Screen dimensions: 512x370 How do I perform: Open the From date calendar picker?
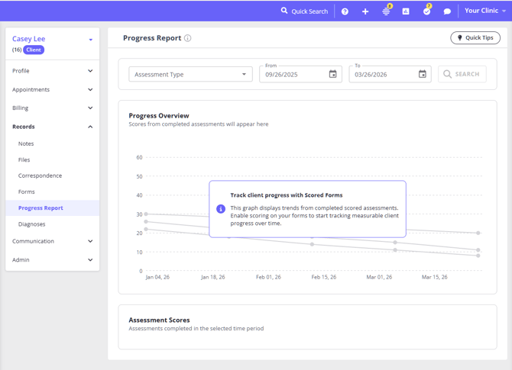(332, 74)
